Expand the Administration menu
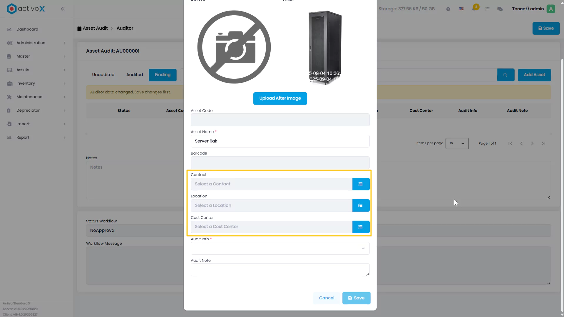Screen dimensions: 564x317 [x=64, y=43]
